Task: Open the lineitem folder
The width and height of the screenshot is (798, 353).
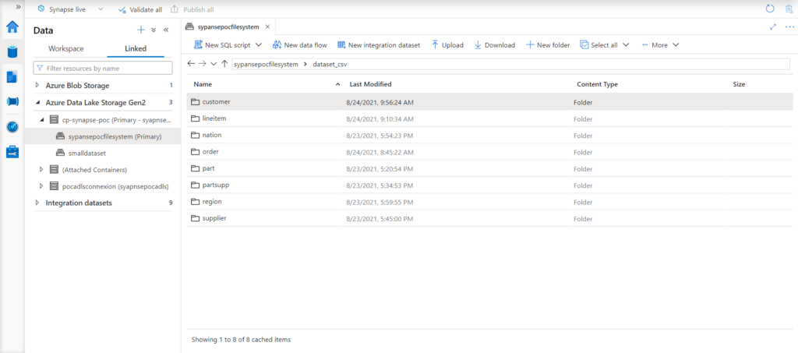Action: [214, 118]
